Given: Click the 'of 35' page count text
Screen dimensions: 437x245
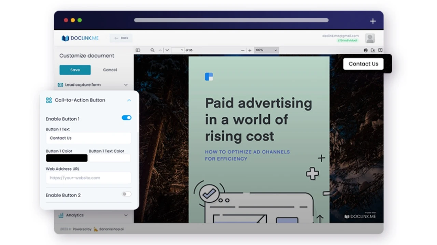Looking at the screenshot, I should (x=189, y=50).
